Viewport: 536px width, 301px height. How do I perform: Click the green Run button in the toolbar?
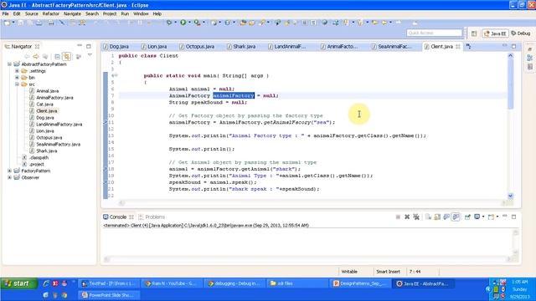[x=183, y=23]
